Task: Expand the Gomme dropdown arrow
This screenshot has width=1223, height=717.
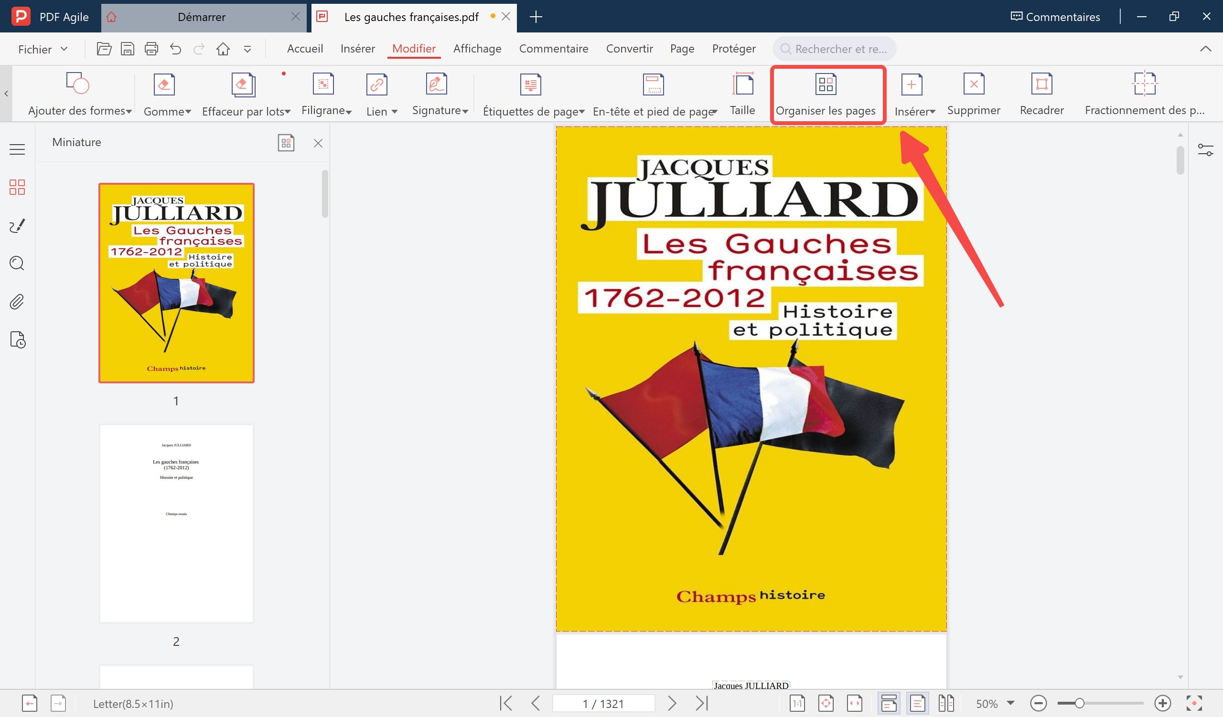Action: pyautogui.click(x=188, y=112)
